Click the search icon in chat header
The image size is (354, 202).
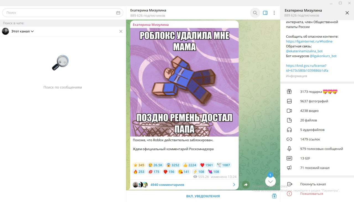[255, 13]
